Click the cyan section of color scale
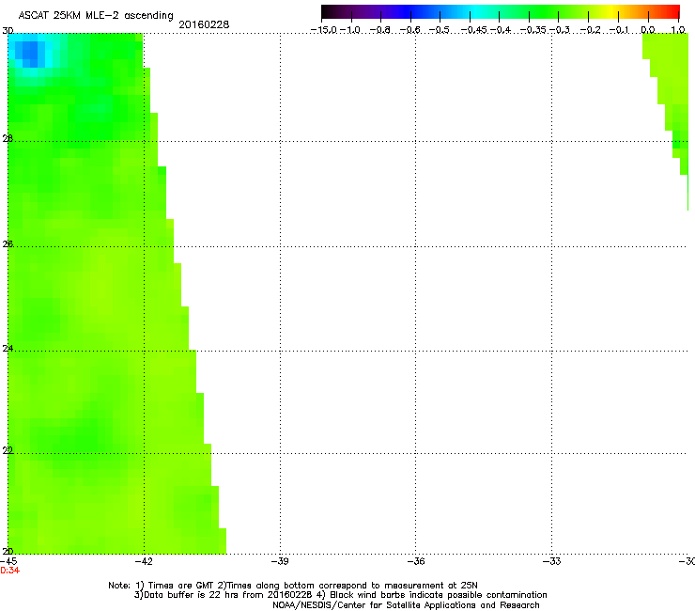This screenshot has height=611, width=695. [476, 12]
